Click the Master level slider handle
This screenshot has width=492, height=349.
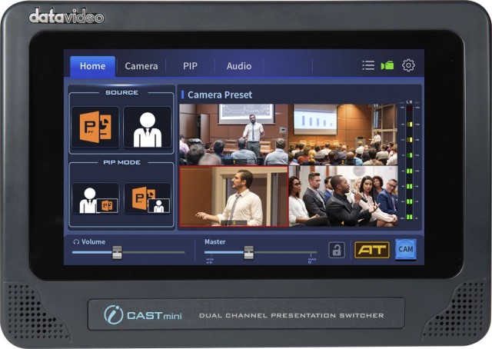[248, 252]
